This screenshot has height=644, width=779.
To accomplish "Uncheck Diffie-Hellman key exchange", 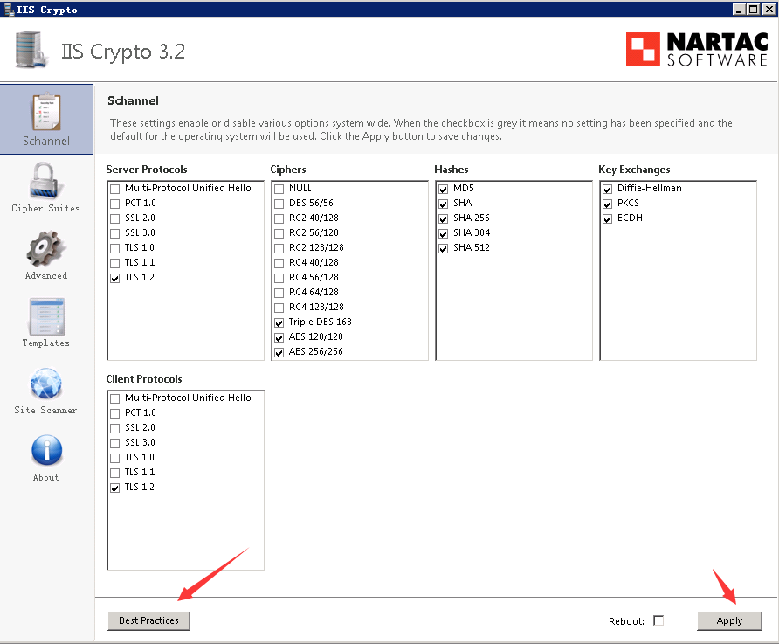I will pyautogui.click(x=608, y=189).
